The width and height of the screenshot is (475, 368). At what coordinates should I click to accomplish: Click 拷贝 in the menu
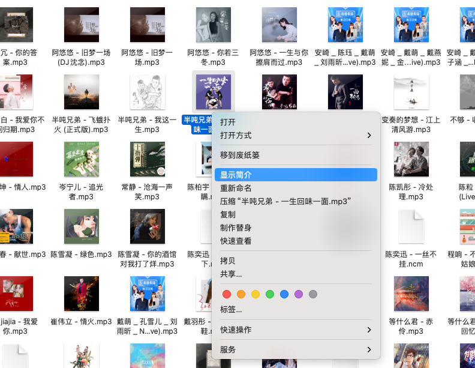click(296, 261)
